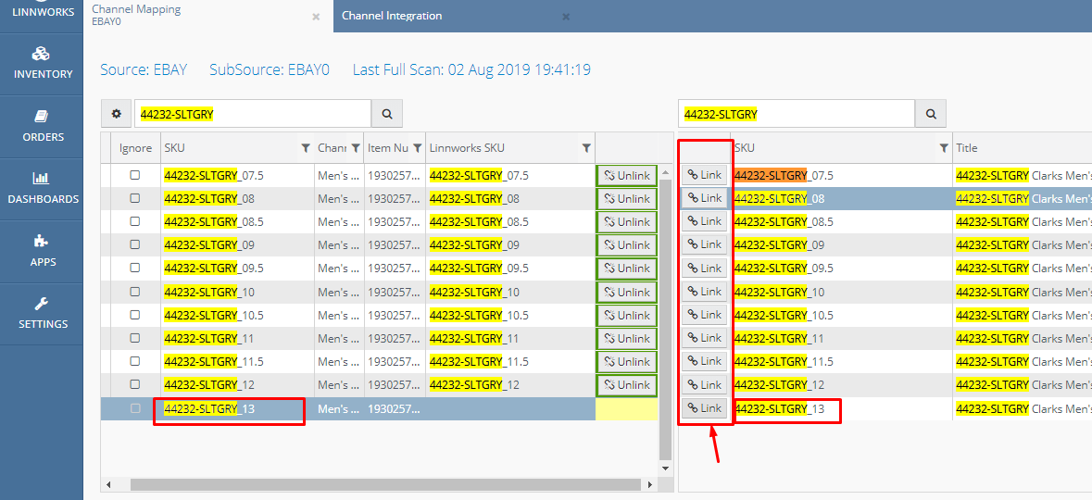
Task: Link the right-panel 44232-SLTGRY_09 item
Action: tap(705, 244)
